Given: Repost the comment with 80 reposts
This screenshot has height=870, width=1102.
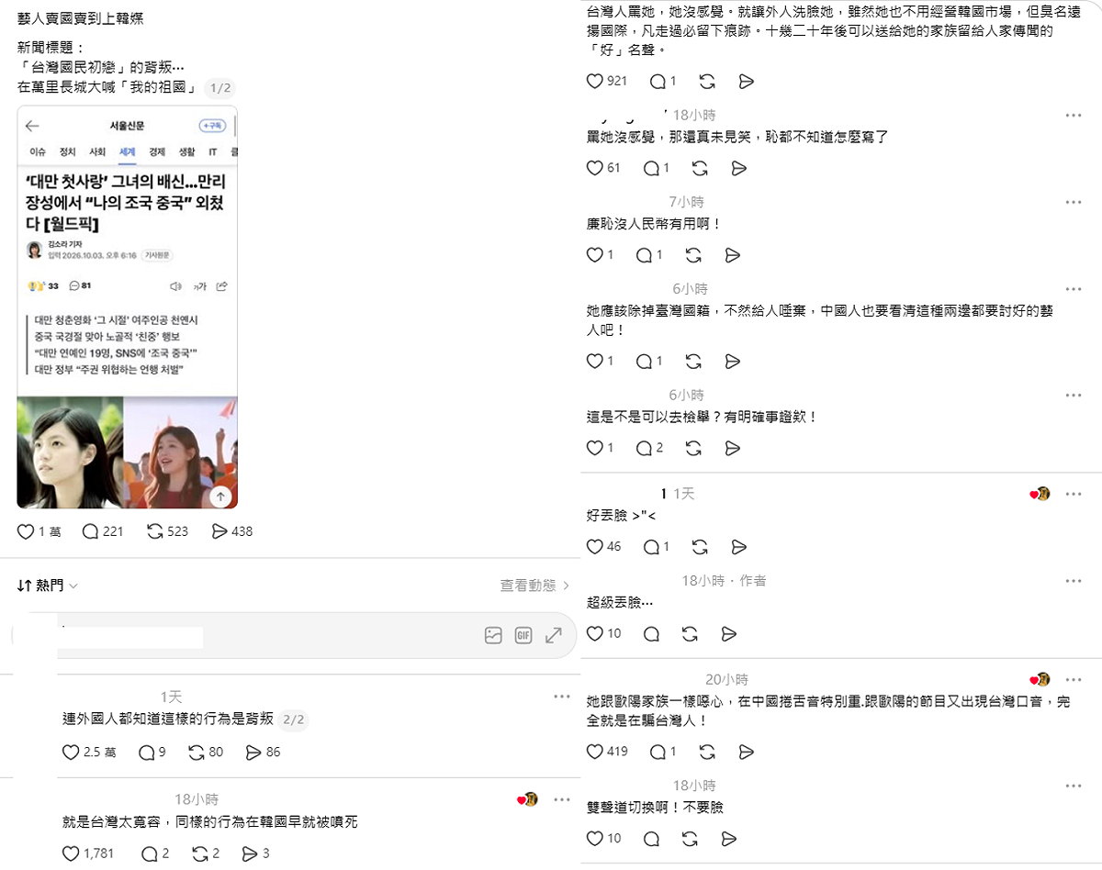Looking at the screenshot, I should point(196,753).
